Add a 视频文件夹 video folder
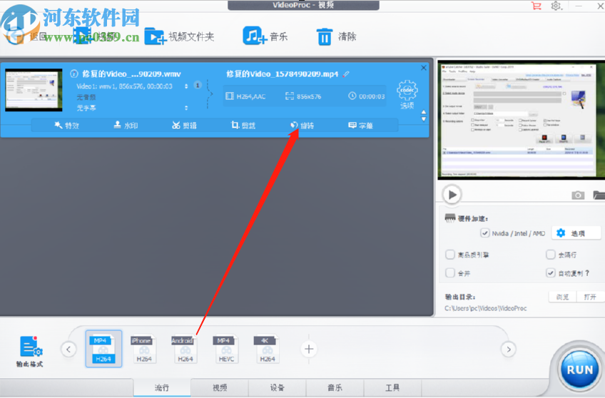This screenshot has width=605, height=398. pyautogui.click(x=156, y=36)
